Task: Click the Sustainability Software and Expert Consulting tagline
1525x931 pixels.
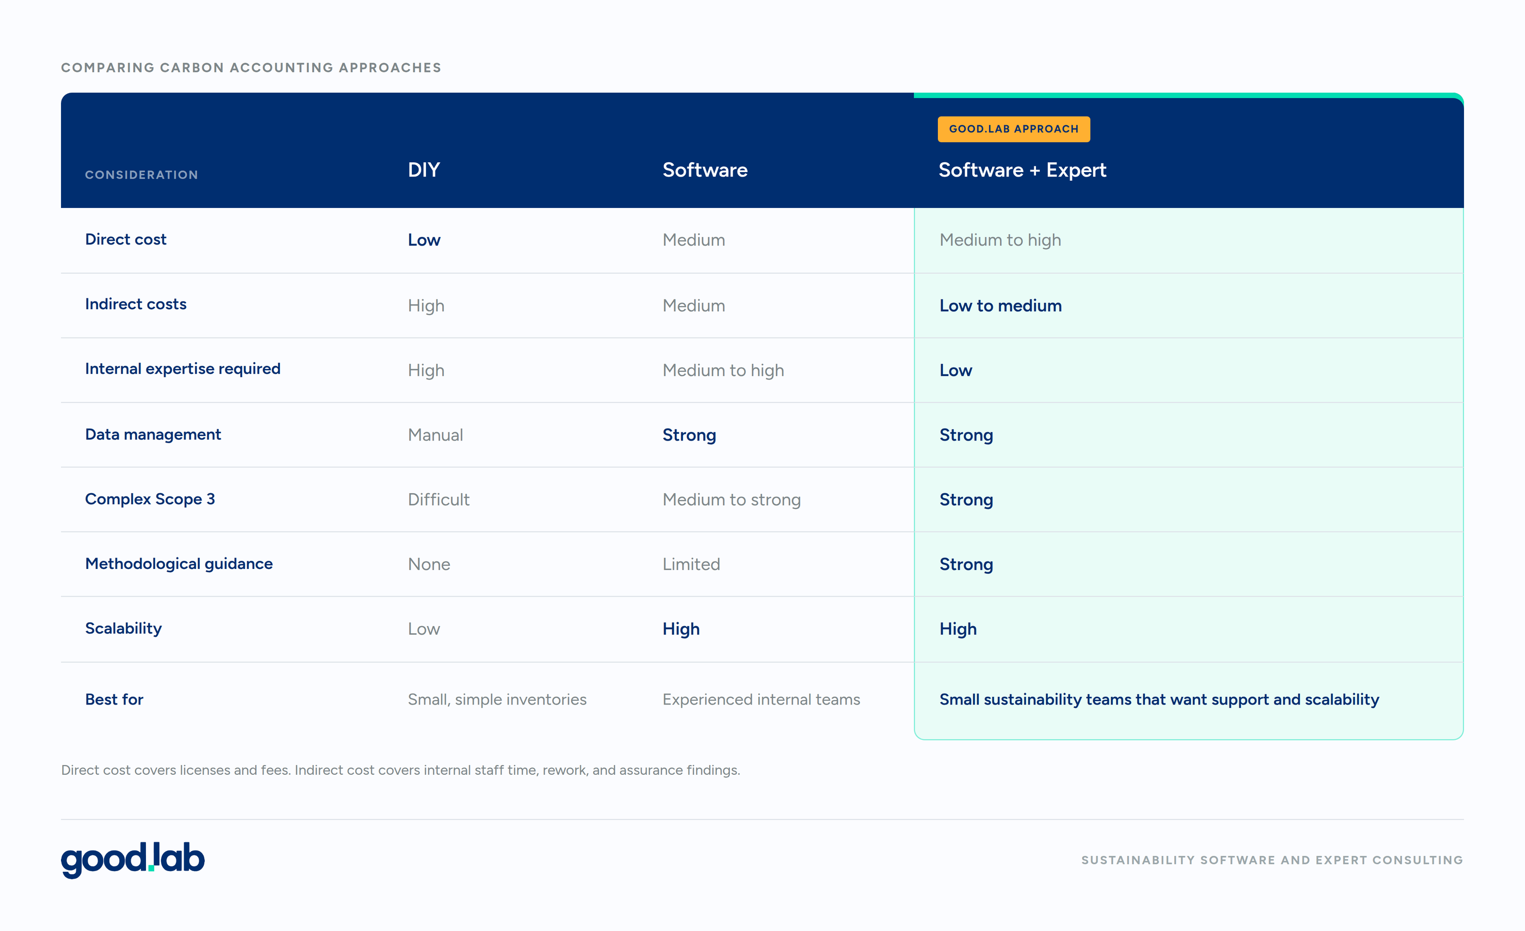Action: (1272, 860)
